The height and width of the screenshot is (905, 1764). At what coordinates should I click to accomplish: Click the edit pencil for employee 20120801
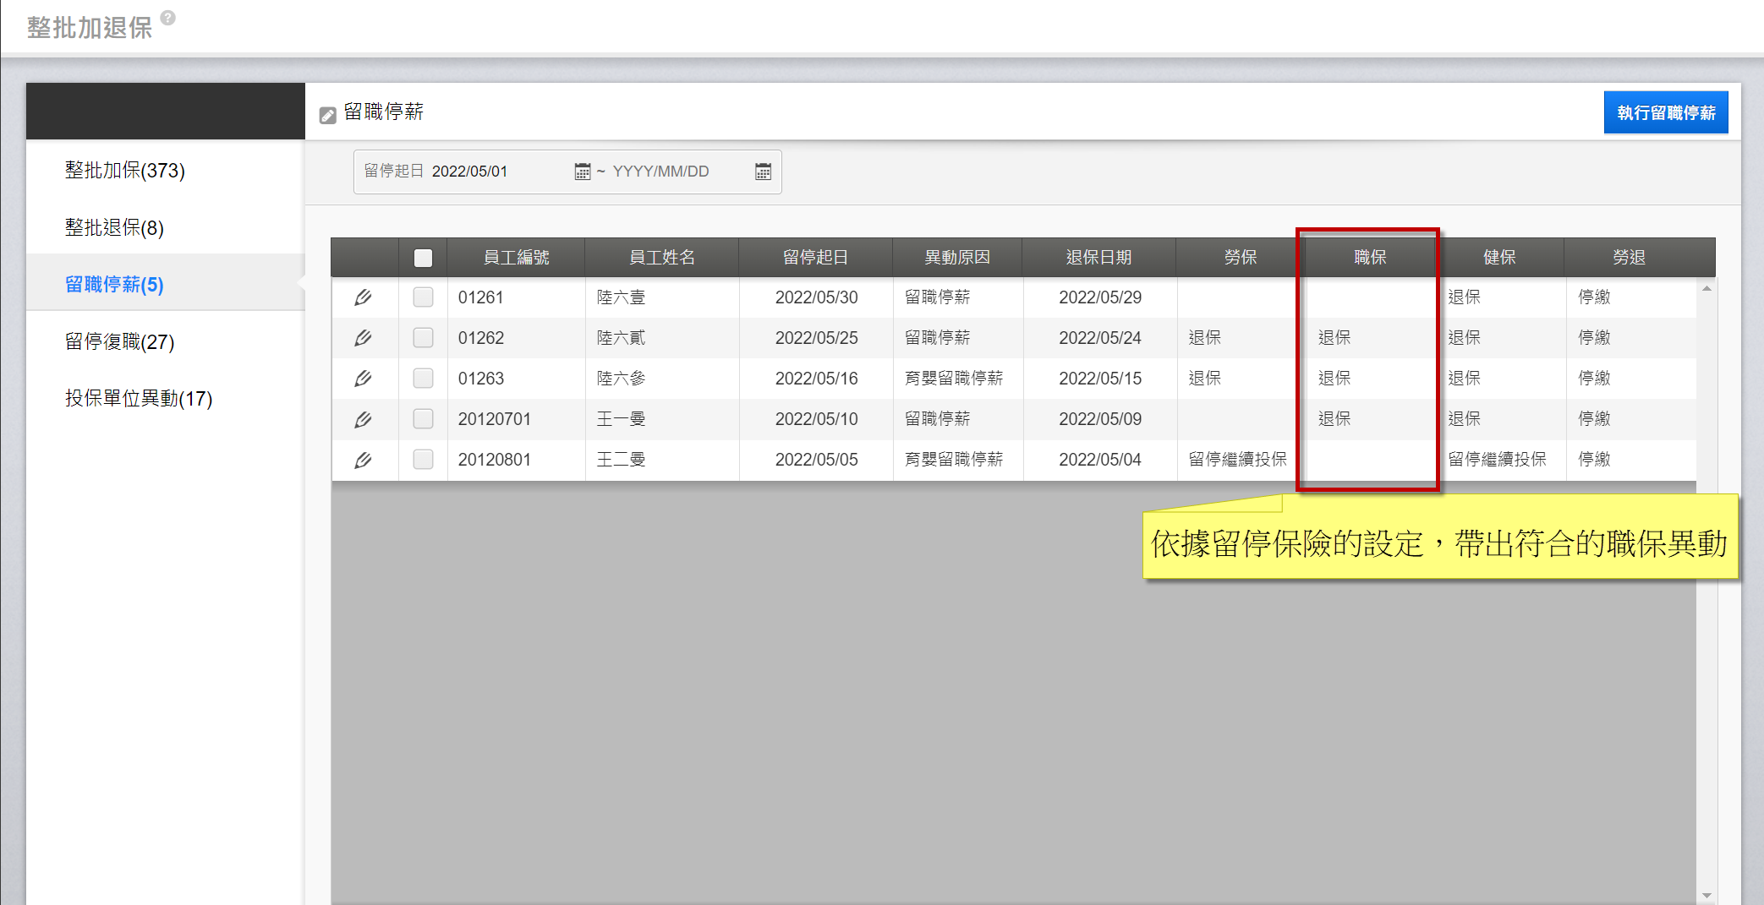[x=363, y=460]
